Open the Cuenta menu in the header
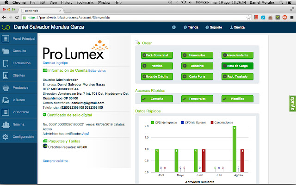The height and width of the screenshot is (185, 296). tap(237, 27)
